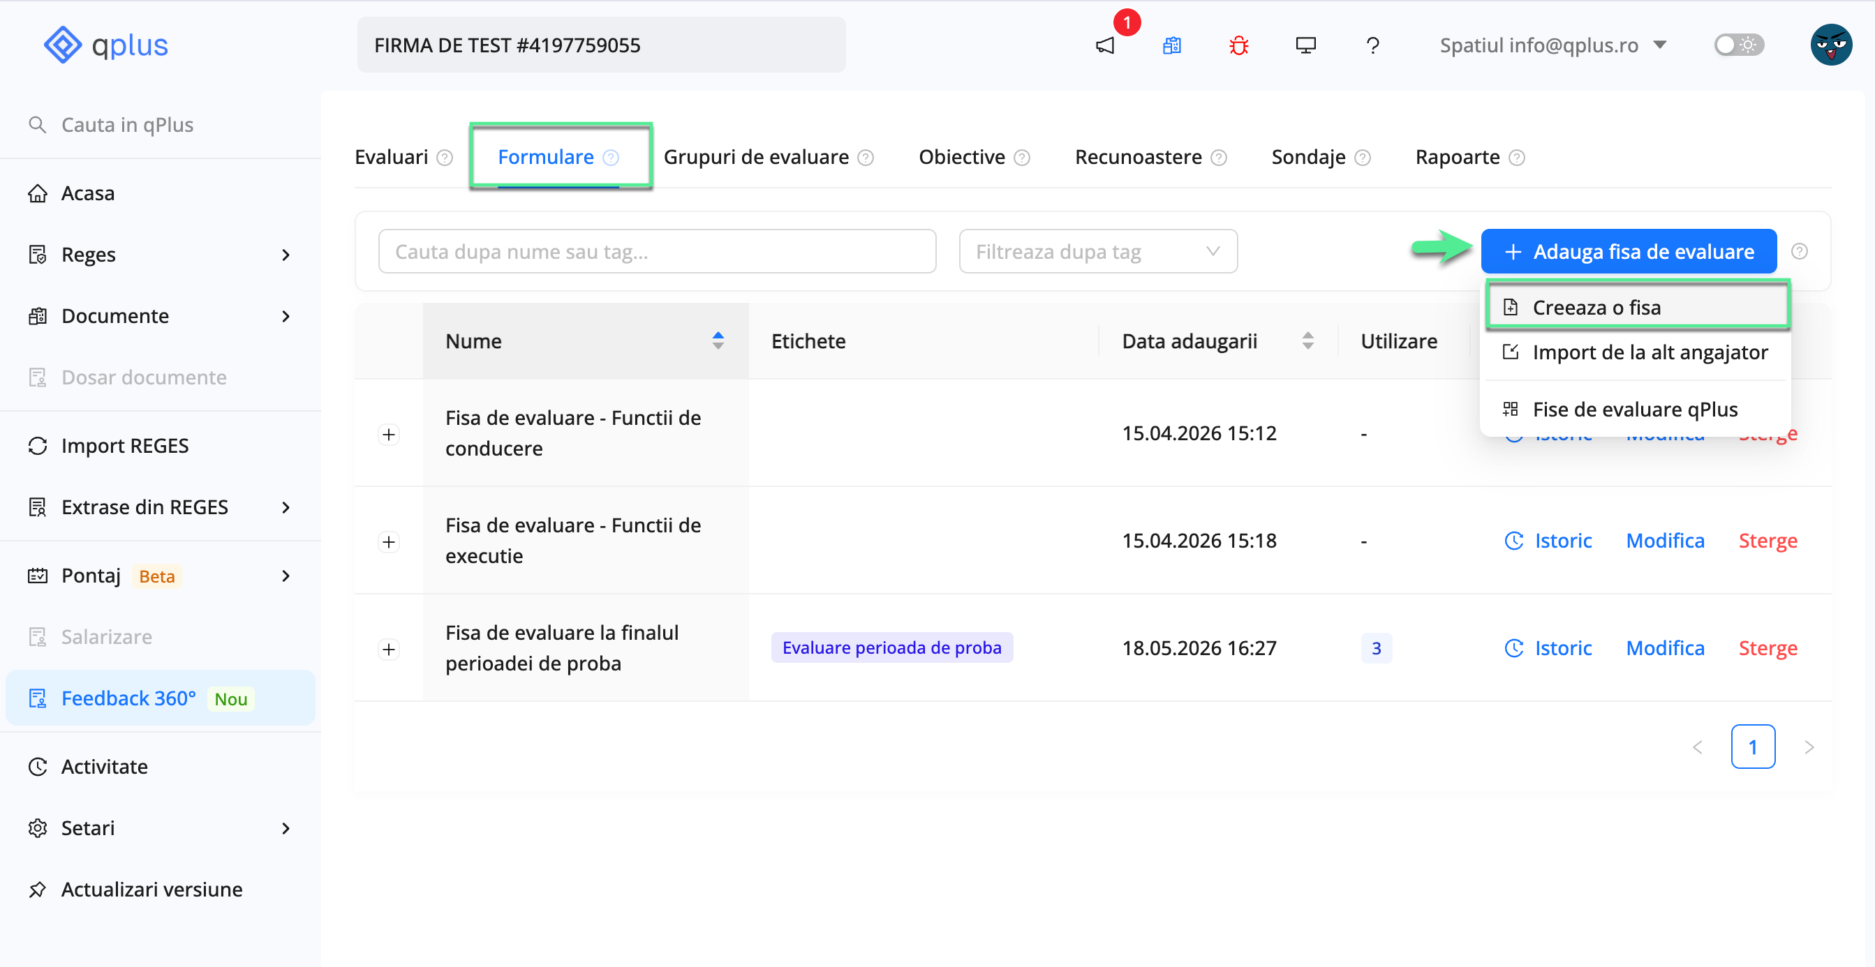Switch to the Evaluari tab
Viewport: 1875px width, 967px height.
click(x=392, y=157)
